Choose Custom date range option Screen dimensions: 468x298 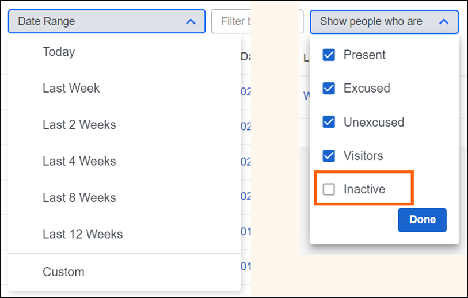[63, 272]
